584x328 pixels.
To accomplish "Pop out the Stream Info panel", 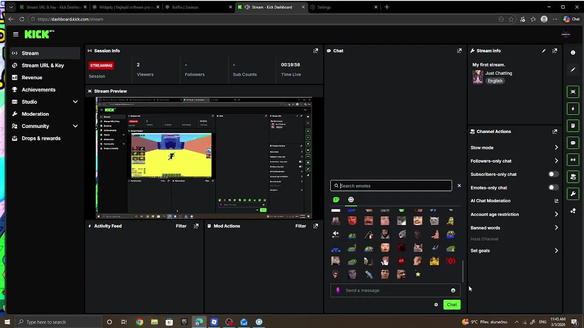I will point(554,51).
